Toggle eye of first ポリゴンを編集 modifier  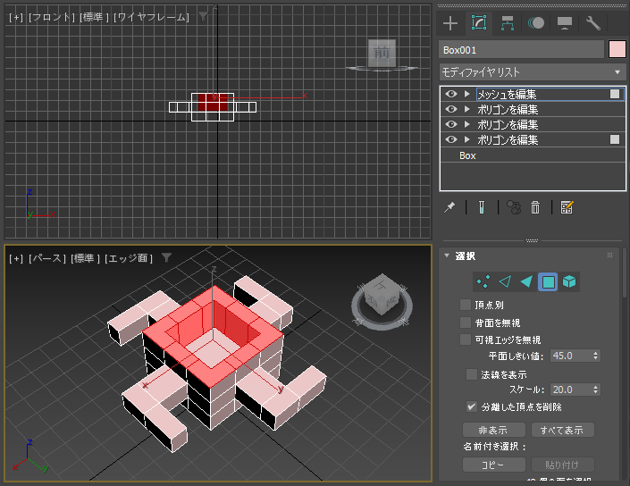(451, 109)
